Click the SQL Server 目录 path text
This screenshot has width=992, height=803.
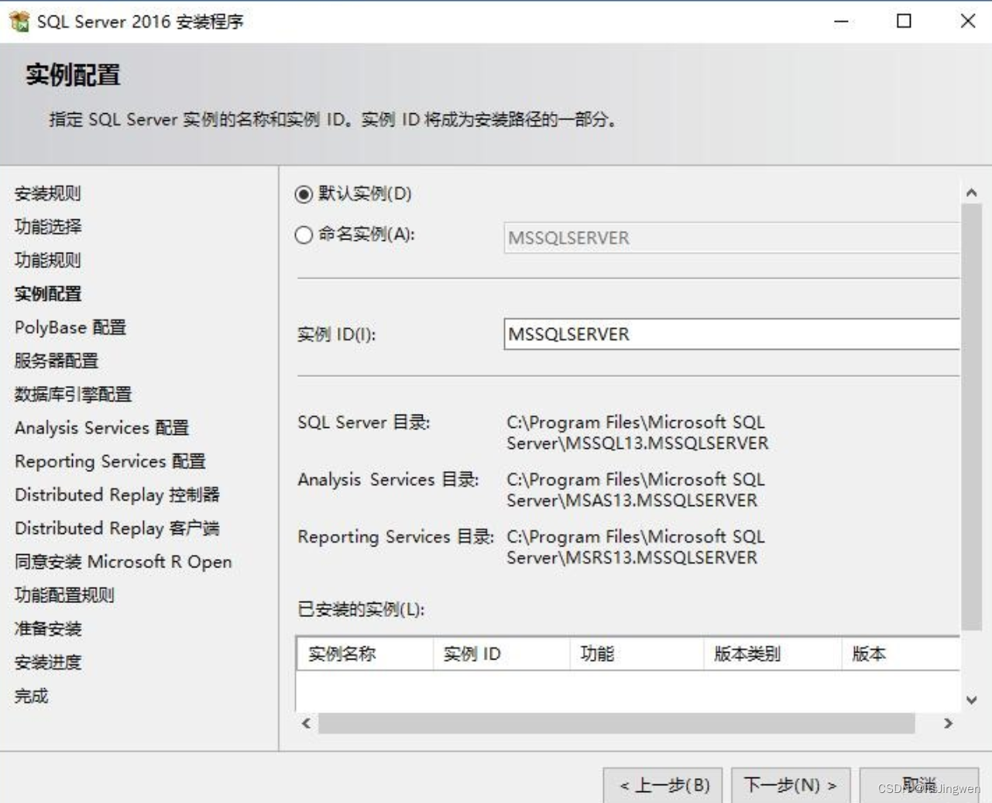click(x=637, y=433)
